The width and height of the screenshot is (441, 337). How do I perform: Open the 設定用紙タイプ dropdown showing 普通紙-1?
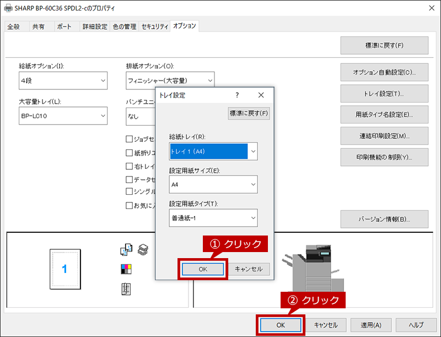[213, 217]
